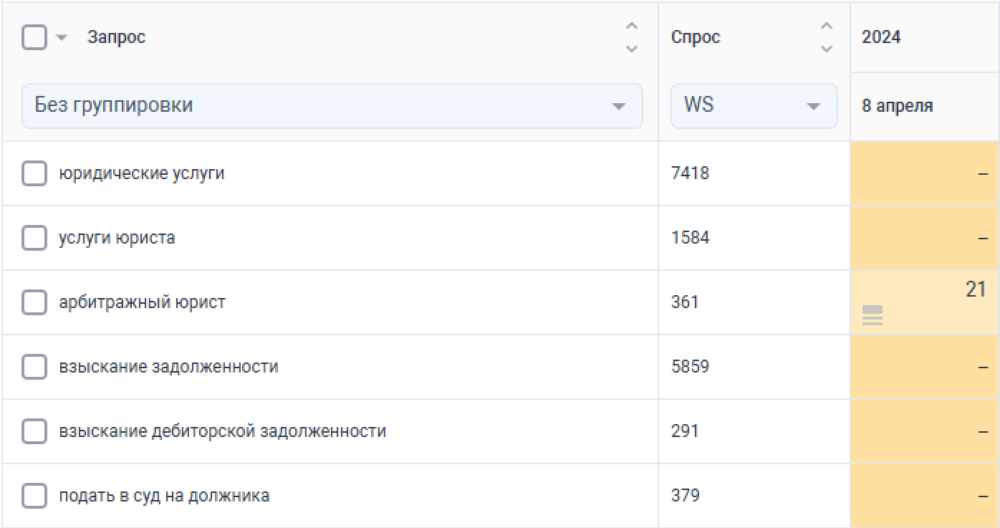
Task: Open the select-all checkbox options arrow
Action: click(x=61, y=38)
